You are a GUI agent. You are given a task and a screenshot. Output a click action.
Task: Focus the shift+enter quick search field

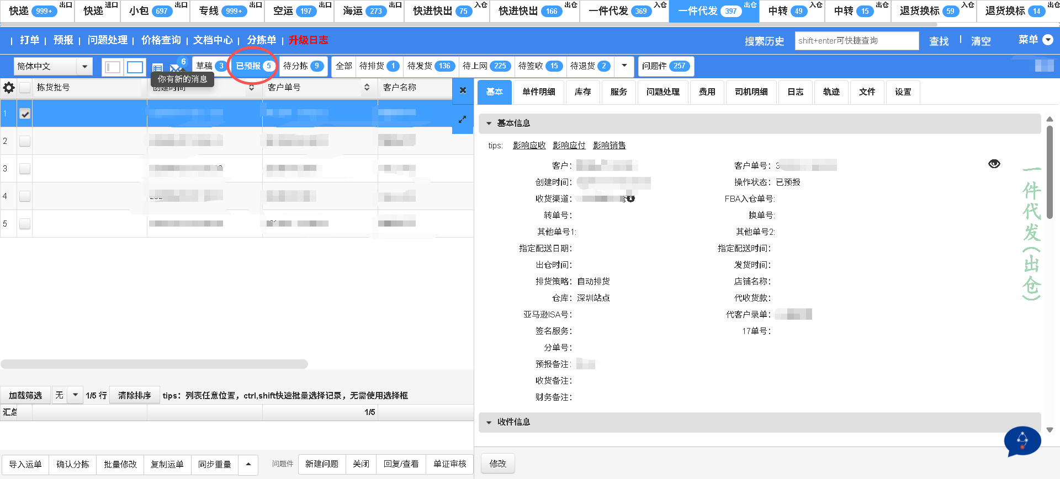[x=857, y=41]
